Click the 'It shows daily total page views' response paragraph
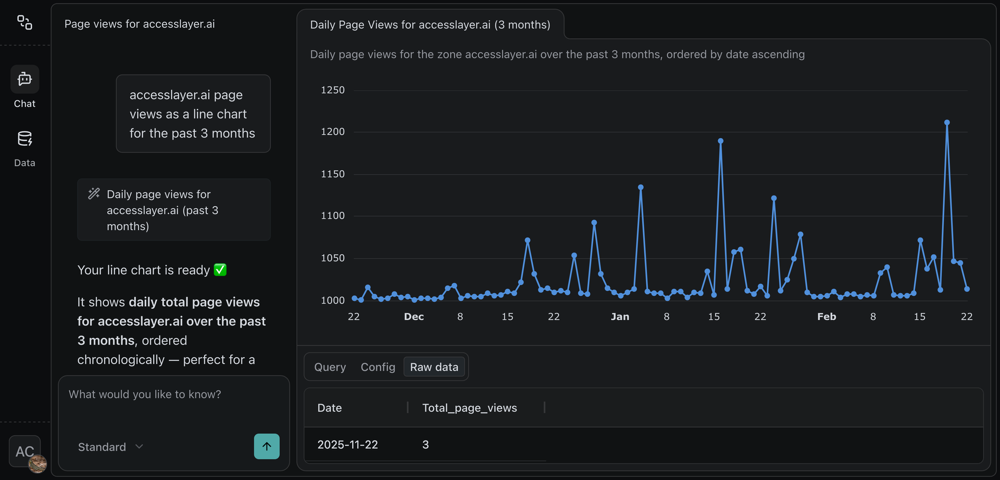Viewport: 1000px width, 480px height. (173, 331)
